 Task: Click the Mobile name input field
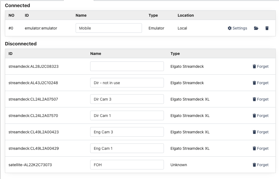click(109, 28)
